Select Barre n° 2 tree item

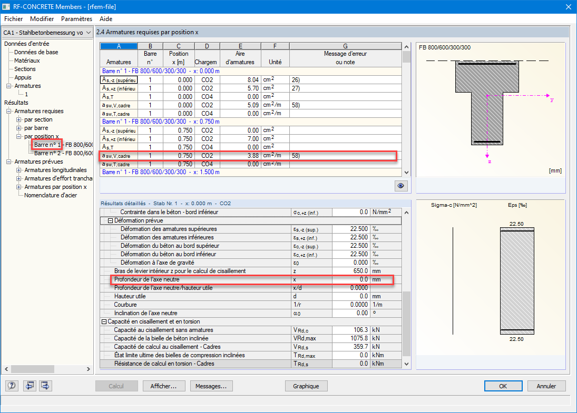pyautogui.click(x=63, y=153)
